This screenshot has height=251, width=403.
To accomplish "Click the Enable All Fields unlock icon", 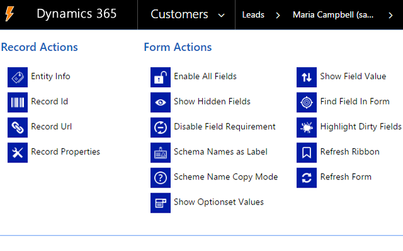I will [x=161, y=77].
